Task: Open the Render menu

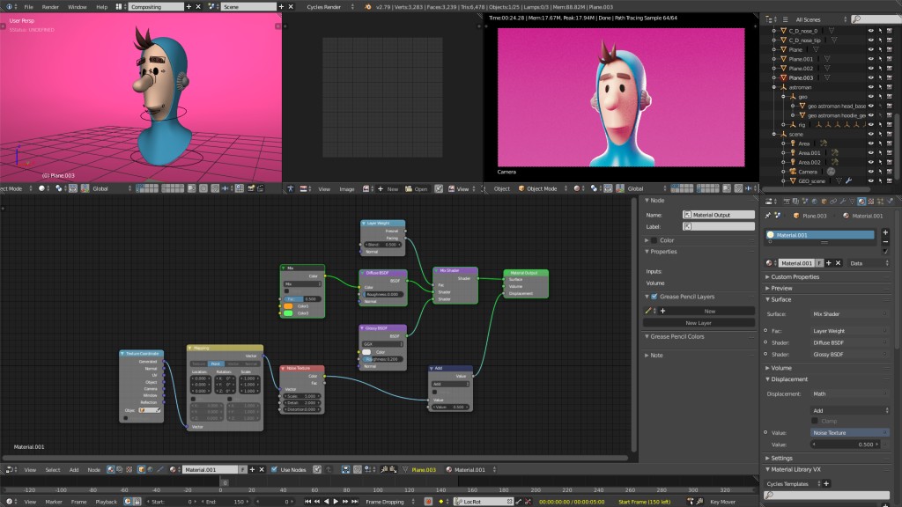Action: point(50,5)
